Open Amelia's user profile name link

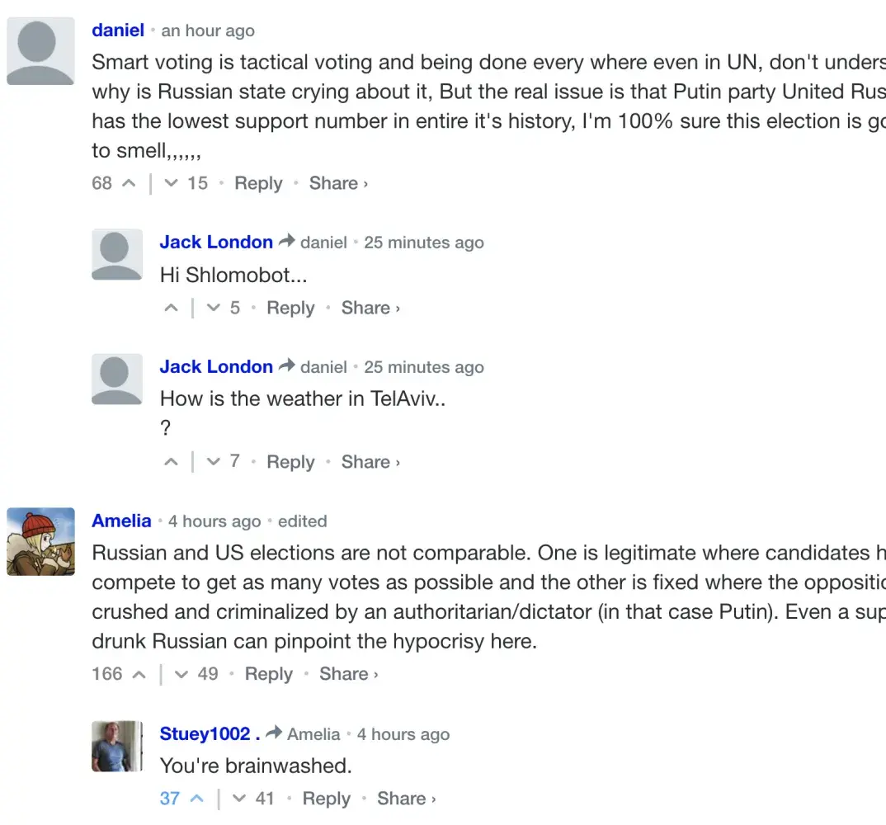point(121,521)
